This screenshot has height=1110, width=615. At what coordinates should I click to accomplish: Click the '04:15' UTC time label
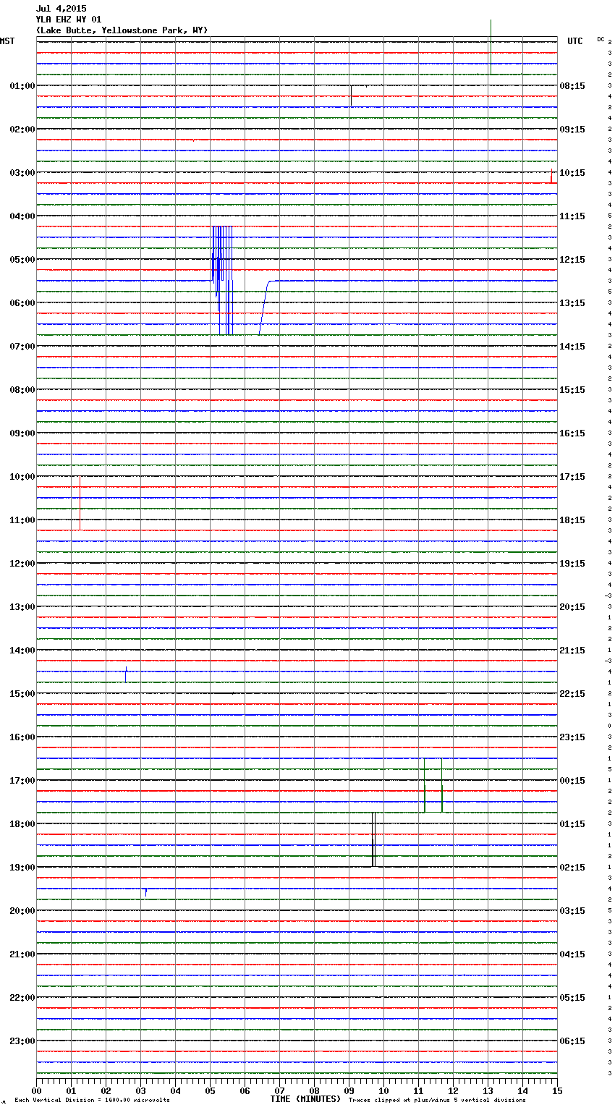click(x=572, y=954)
